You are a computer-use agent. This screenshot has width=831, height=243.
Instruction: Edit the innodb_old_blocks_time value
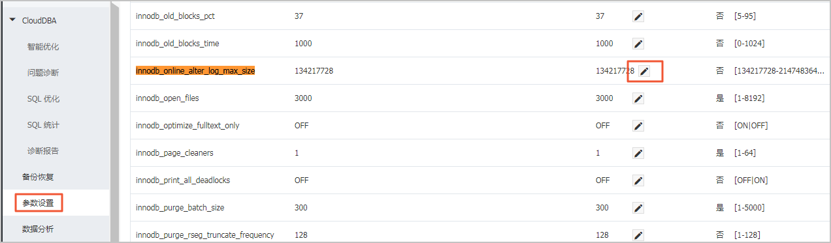[638, 44]
